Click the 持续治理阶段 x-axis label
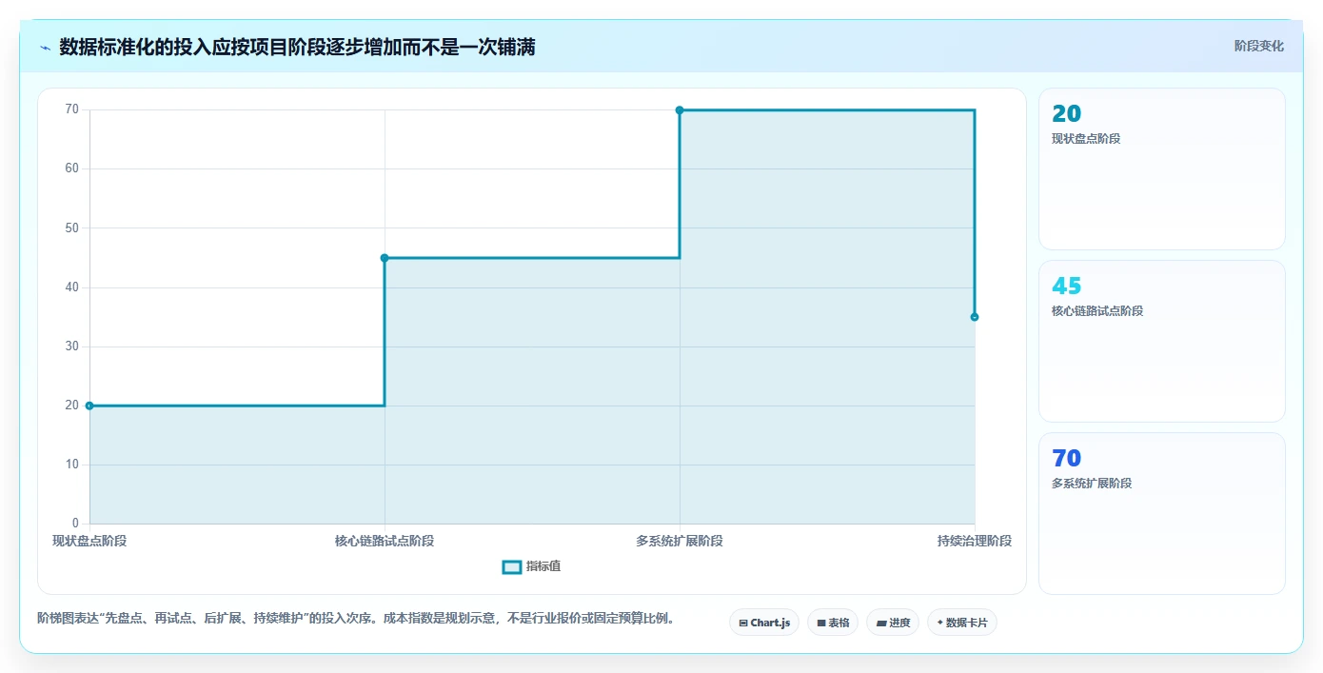This screenshot has height=673, width=1323. 975,542
